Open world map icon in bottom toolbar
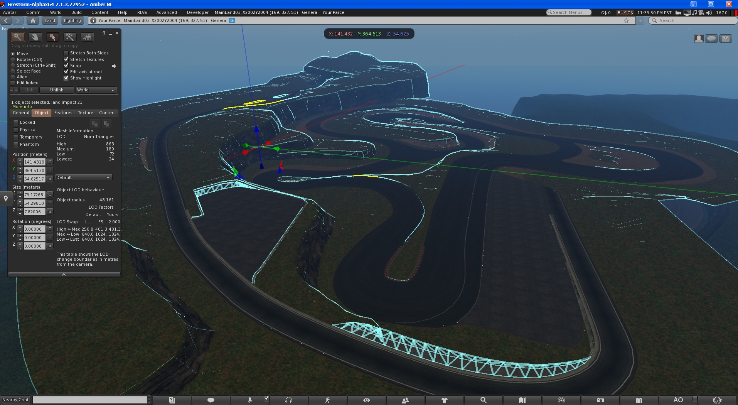Screen dimensions: 738x405 tap(522, 400)
